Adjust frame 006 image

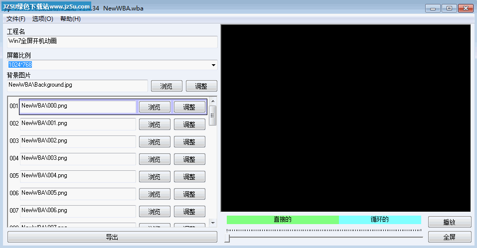(x=189, y=194)
